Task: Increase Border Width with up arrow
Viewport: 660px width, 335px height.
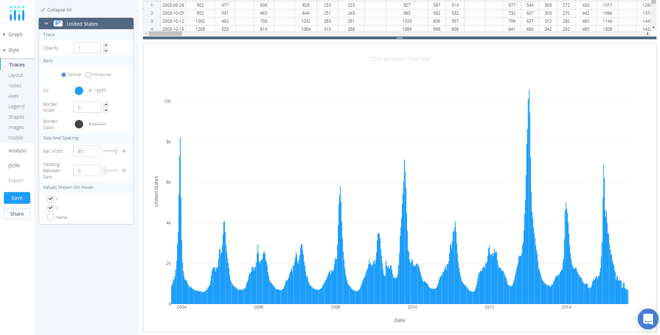Action: coord(106,104)
